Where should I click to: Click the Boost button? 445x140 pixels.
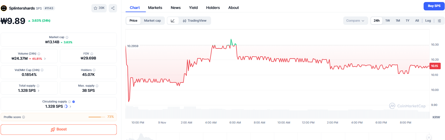(59, 129)
